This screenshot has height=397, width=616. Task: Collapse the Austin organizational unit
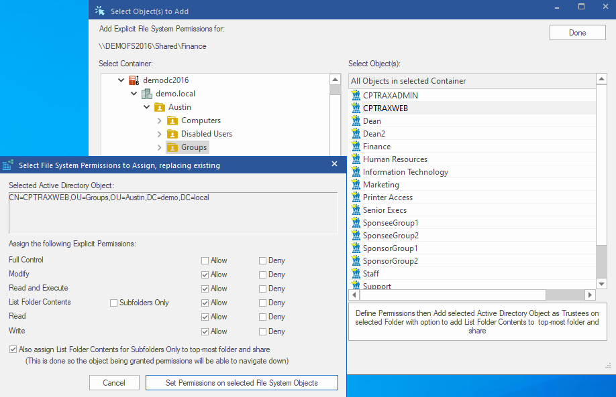tap(146, 106)
